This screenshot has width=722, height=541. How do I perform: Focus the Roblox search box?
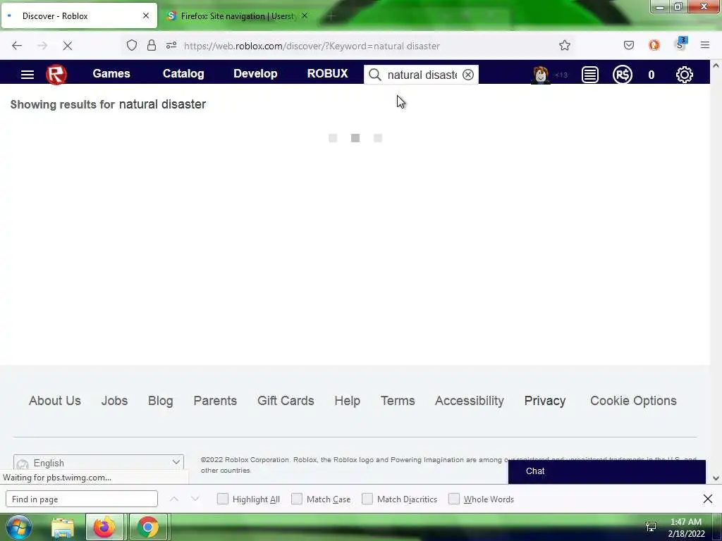pos(422,75)
